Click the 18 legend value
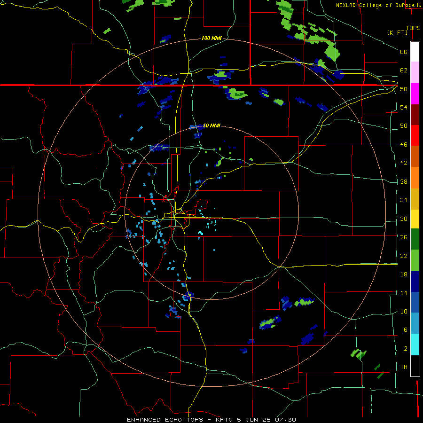The image size is (423, 423). (404, 274)
